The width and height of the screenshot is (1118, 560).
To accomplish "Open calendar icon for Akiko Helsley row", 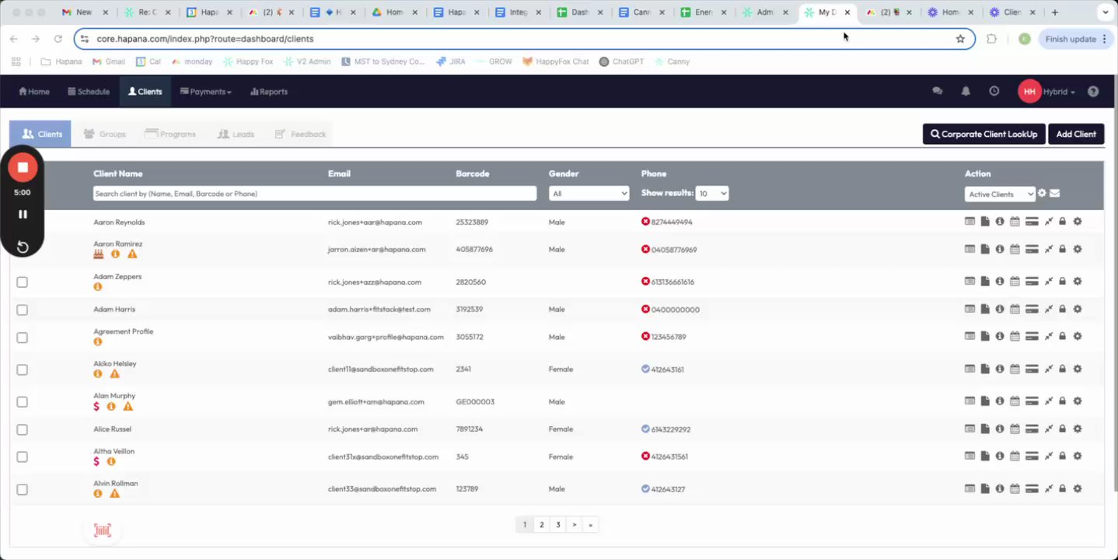I will [x=1015, y=369].
